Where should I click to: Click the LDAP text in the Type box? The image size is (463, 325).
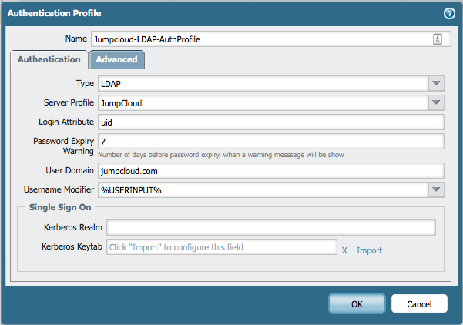[109, 84]
